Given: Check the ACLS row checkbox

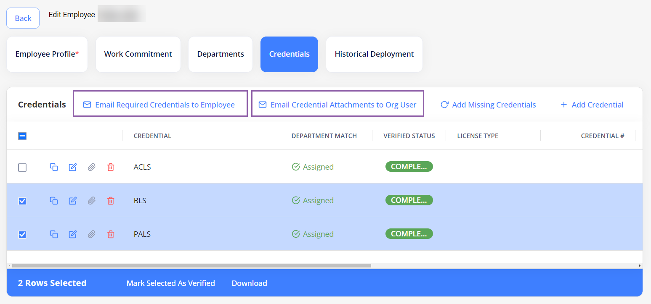Looking at the screenshot, I should [x=22, y=168].
